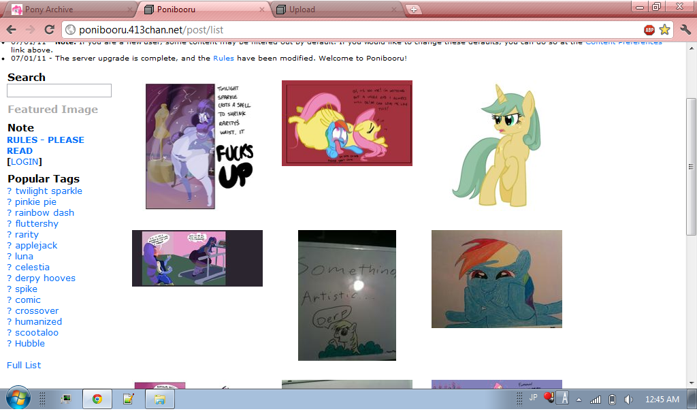Click the monitor taskbar icon
The width and height of the screenshot is (697, 420).
(x=66, y=399)
